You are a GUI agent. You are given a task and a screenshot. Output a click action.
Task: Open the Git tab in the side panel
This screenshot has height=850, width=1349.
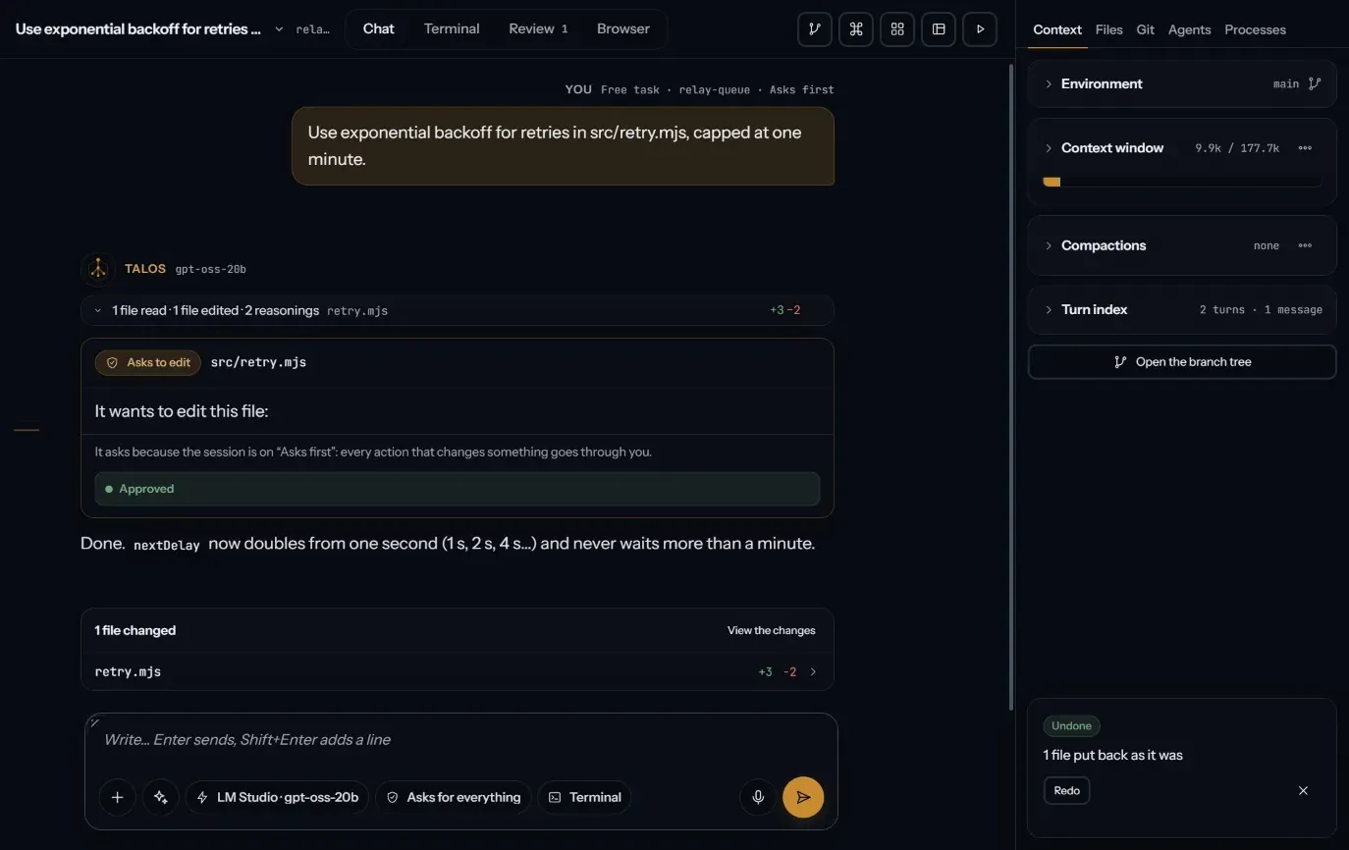click(1146, 29)
